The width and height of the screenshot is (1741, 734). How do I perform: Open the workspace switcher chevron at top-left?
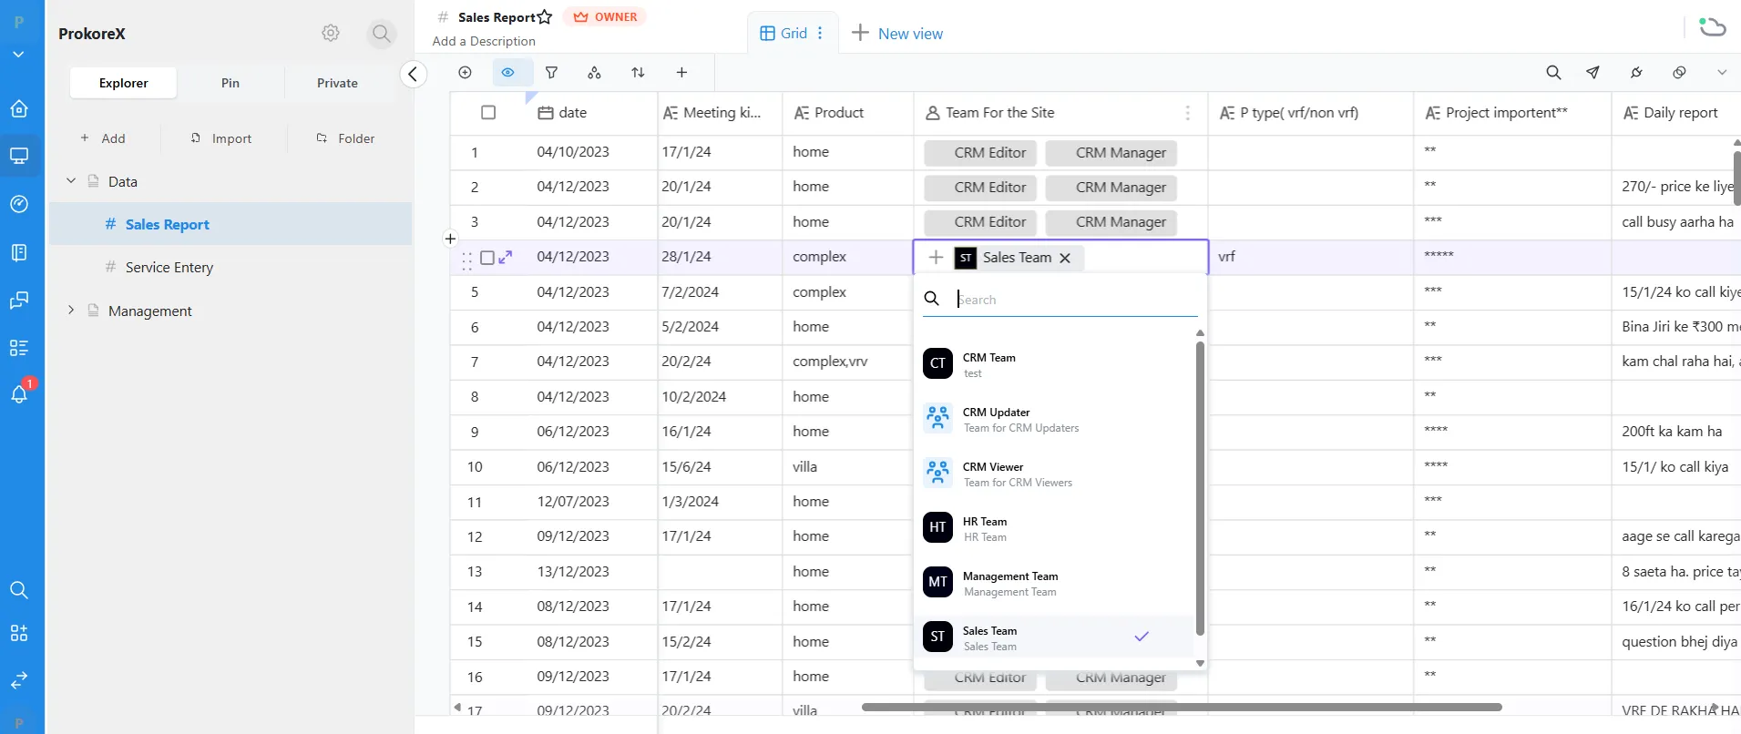(x=18, y=55)
